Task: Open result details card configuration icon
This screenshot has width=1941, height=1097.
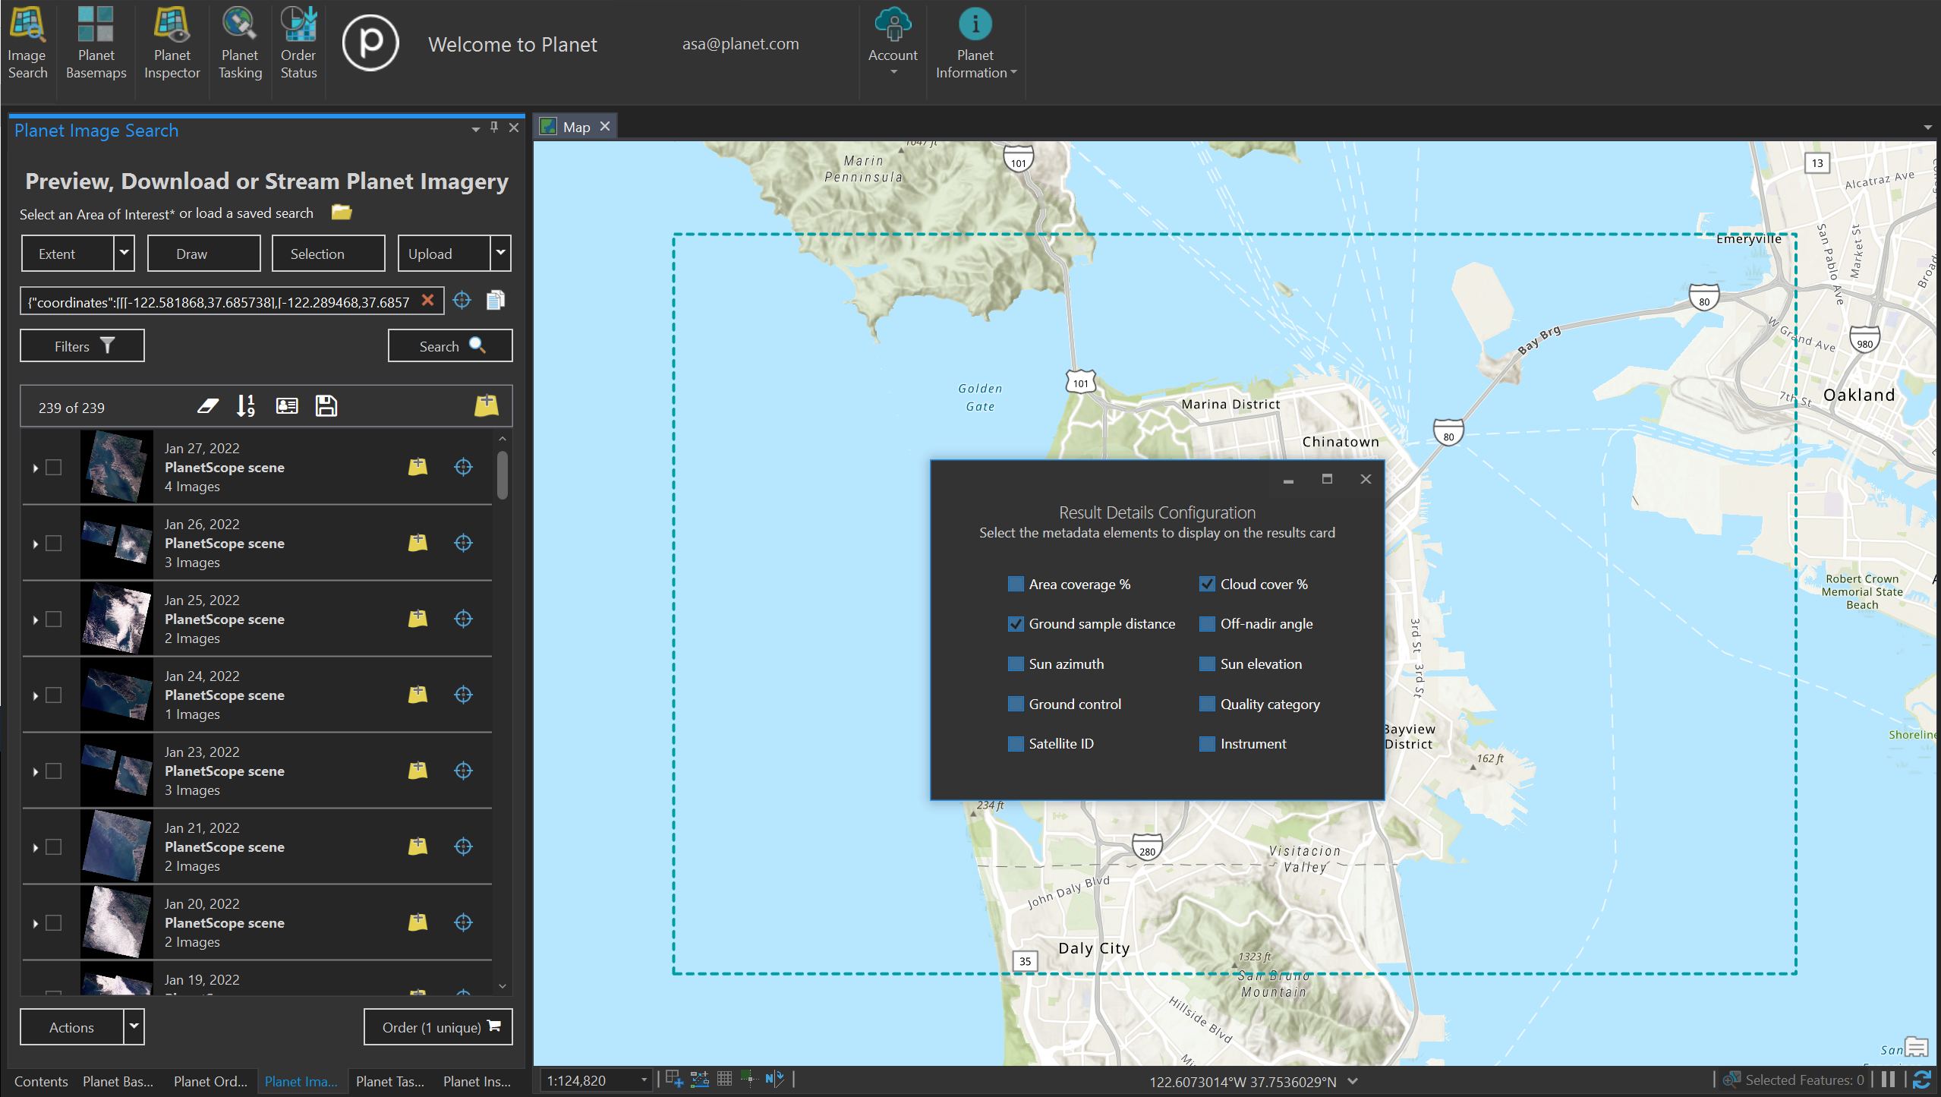Action: point(287,406)
